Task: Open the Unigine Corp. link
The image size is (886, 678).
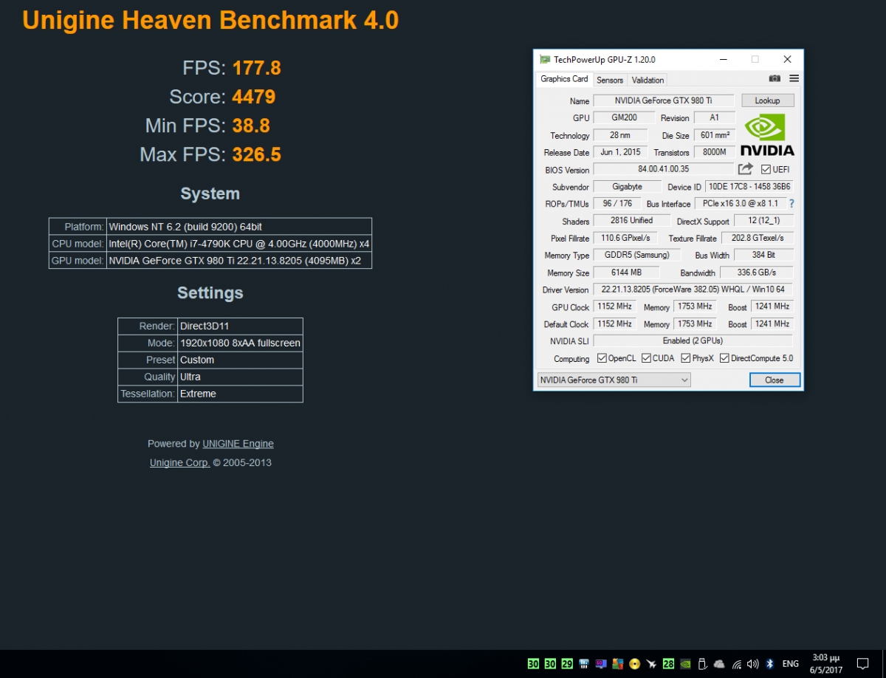Action: point(179,463)
